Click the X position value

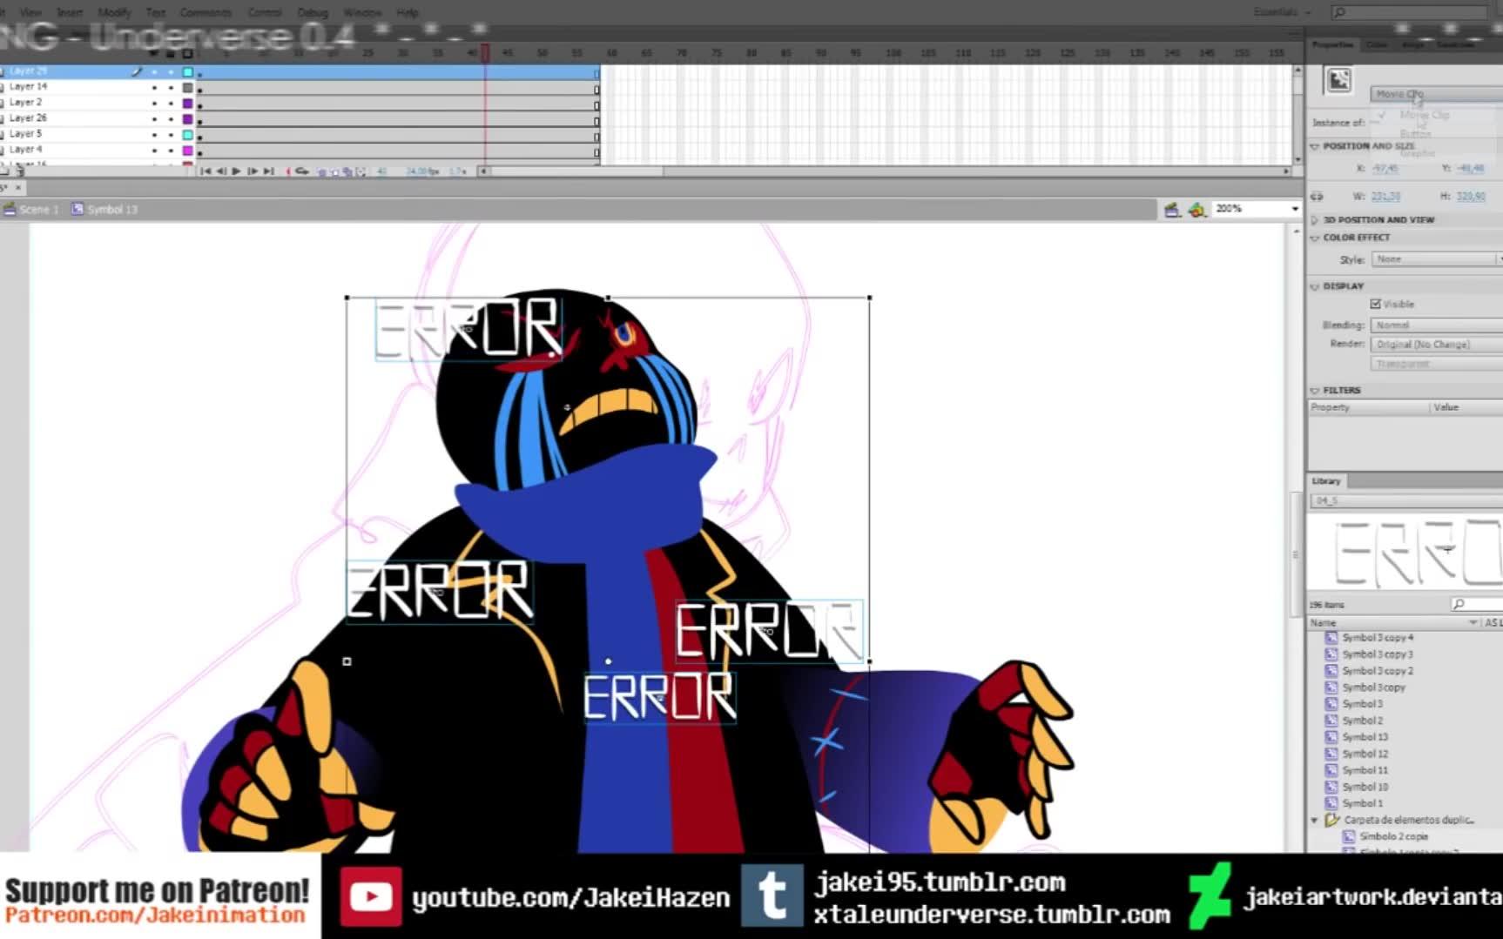coord(1385,169)
